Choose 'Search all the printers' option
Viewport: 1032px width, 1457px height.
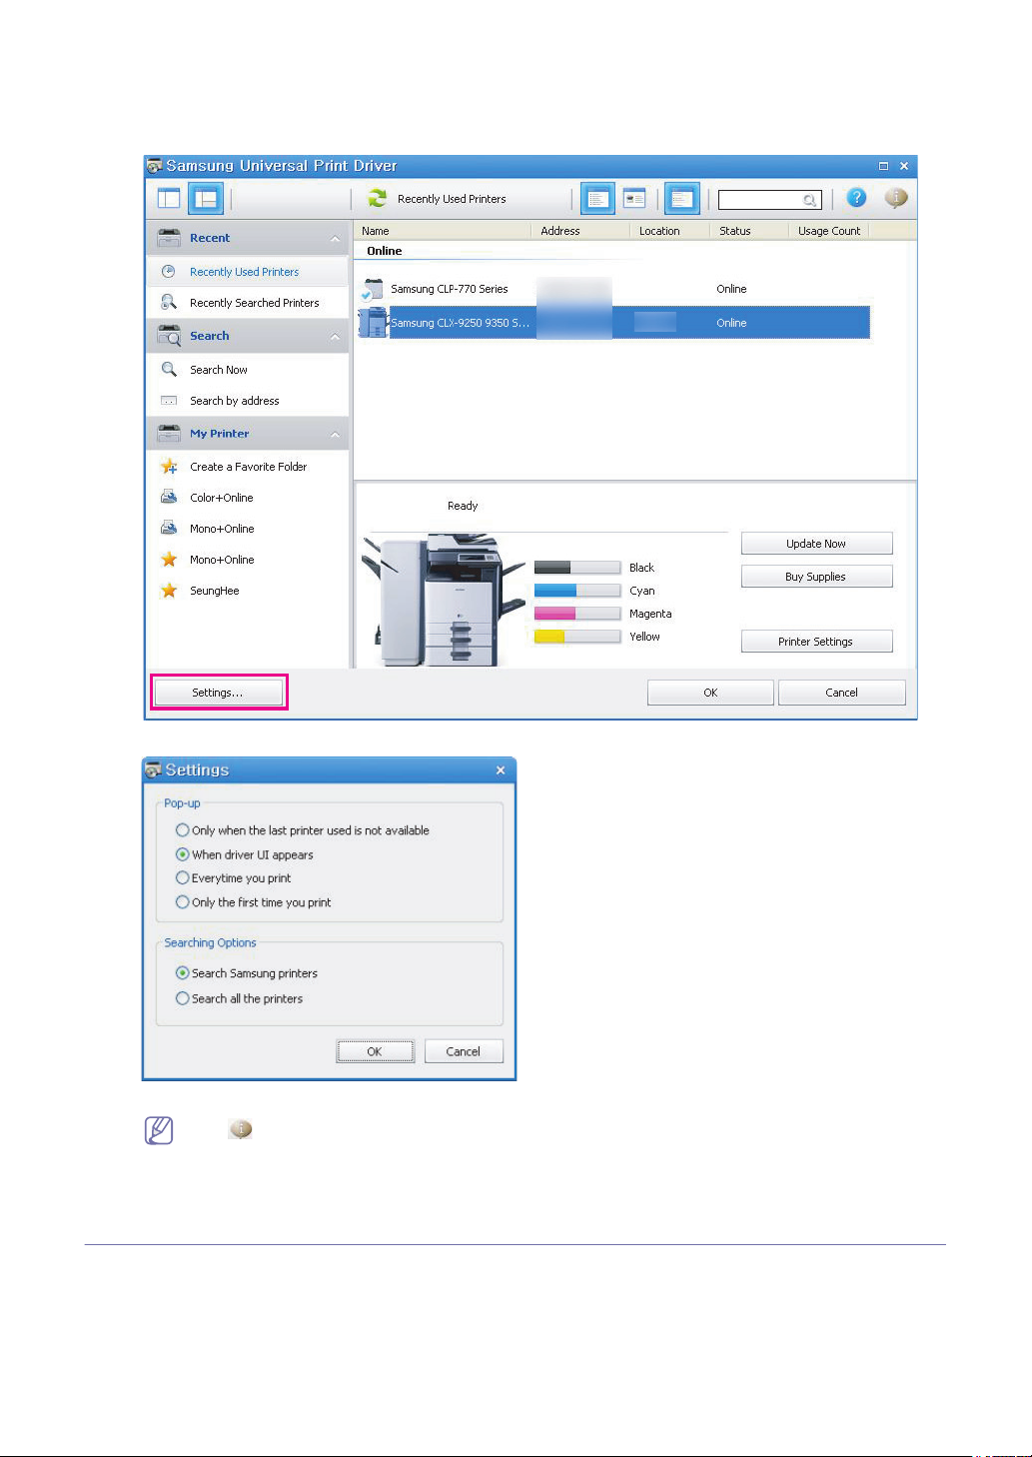(x=183, y=998)
